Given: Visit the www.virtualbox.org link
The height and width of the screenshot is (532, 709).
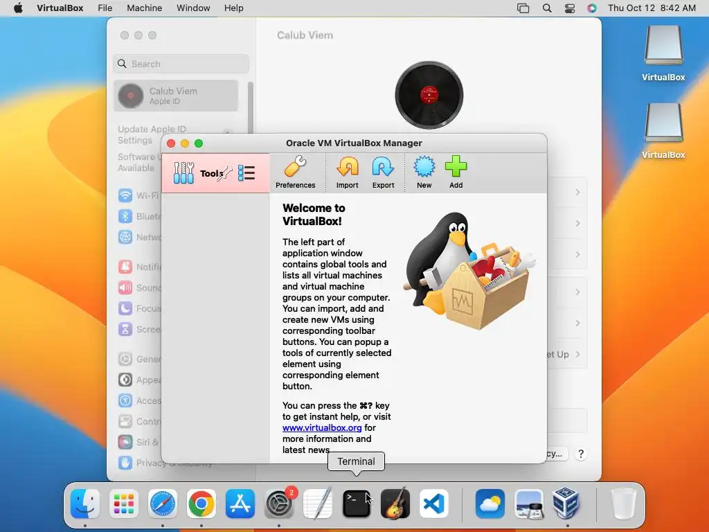Looking at the screenshot, I should 322,427.
